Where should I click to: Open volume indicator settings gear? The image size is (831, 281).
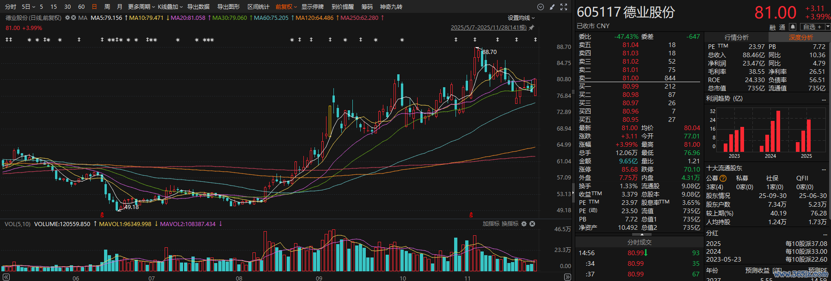coord(524,224)
